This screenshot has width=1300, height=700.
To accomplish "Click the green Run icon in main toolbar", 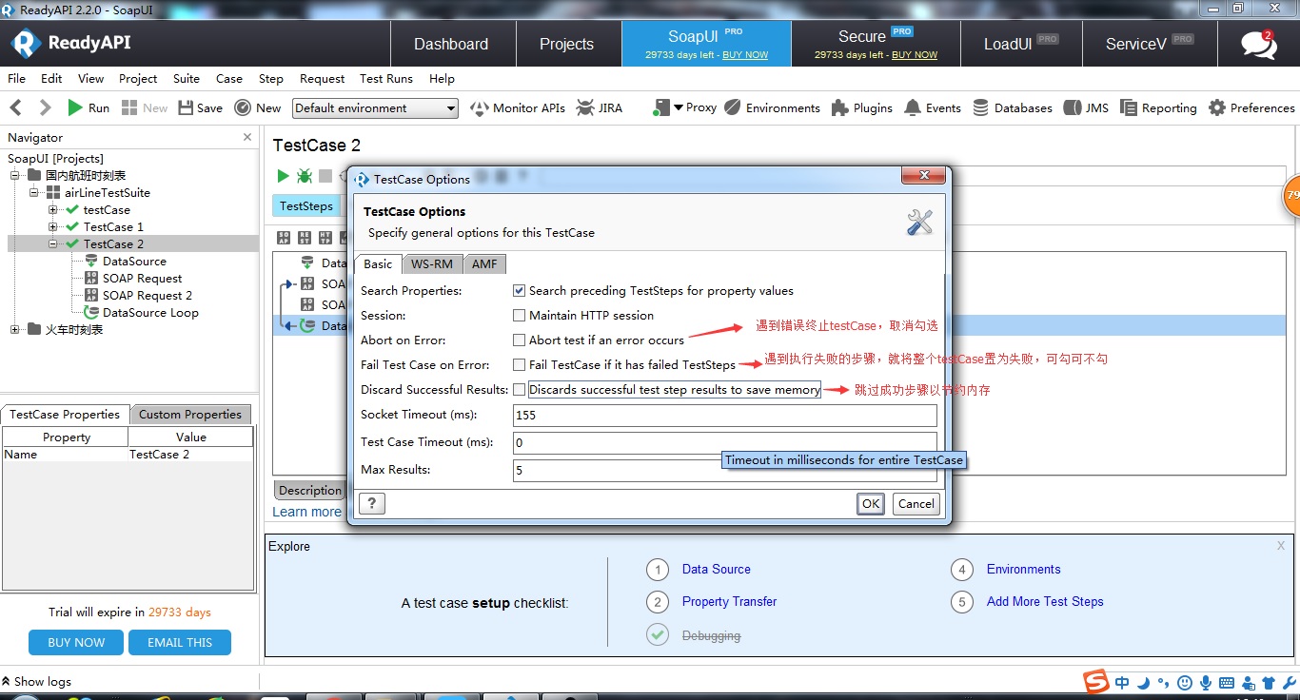I will (x=75, y=108).
